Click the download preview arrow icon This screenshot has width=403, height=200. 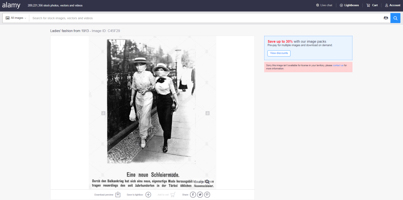coord(118,194)
